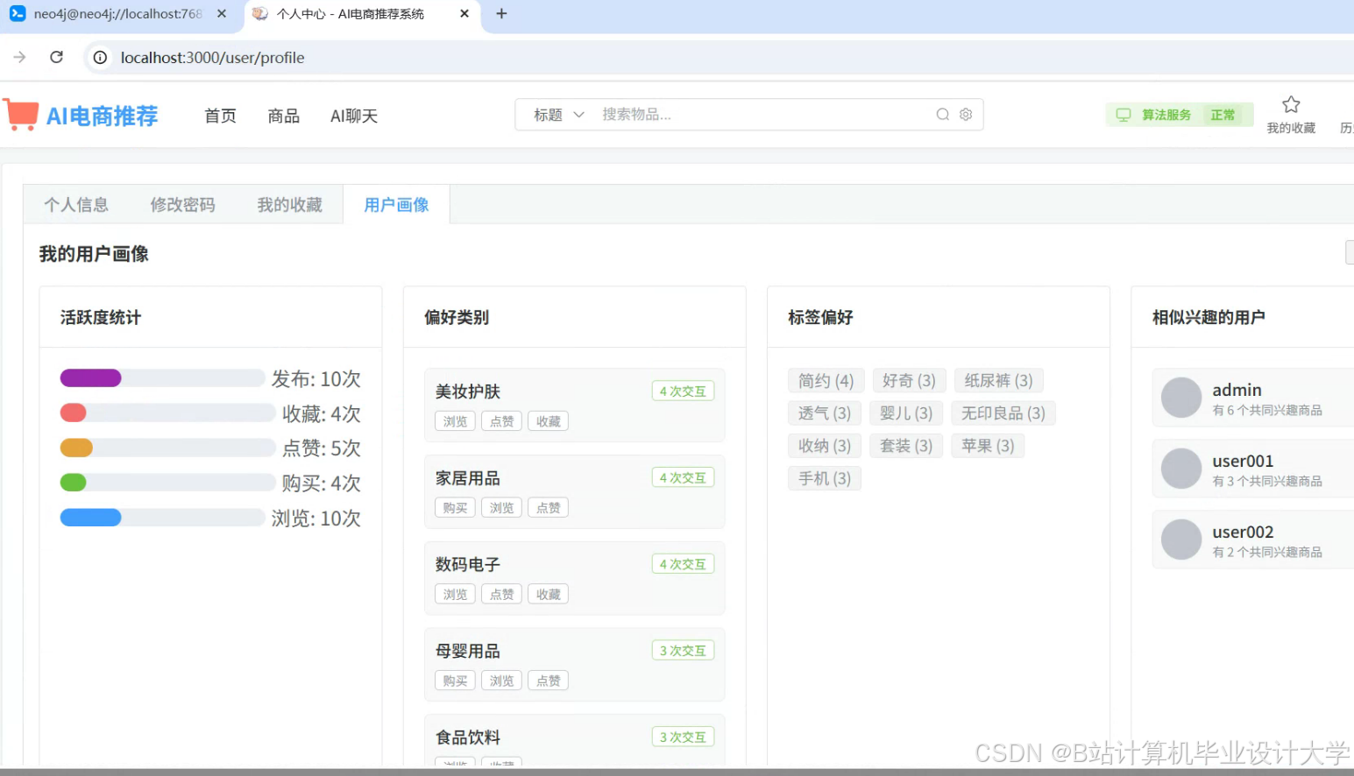
Task: Open the 标题 search filter dropdown
Action: tap(555, 114)
